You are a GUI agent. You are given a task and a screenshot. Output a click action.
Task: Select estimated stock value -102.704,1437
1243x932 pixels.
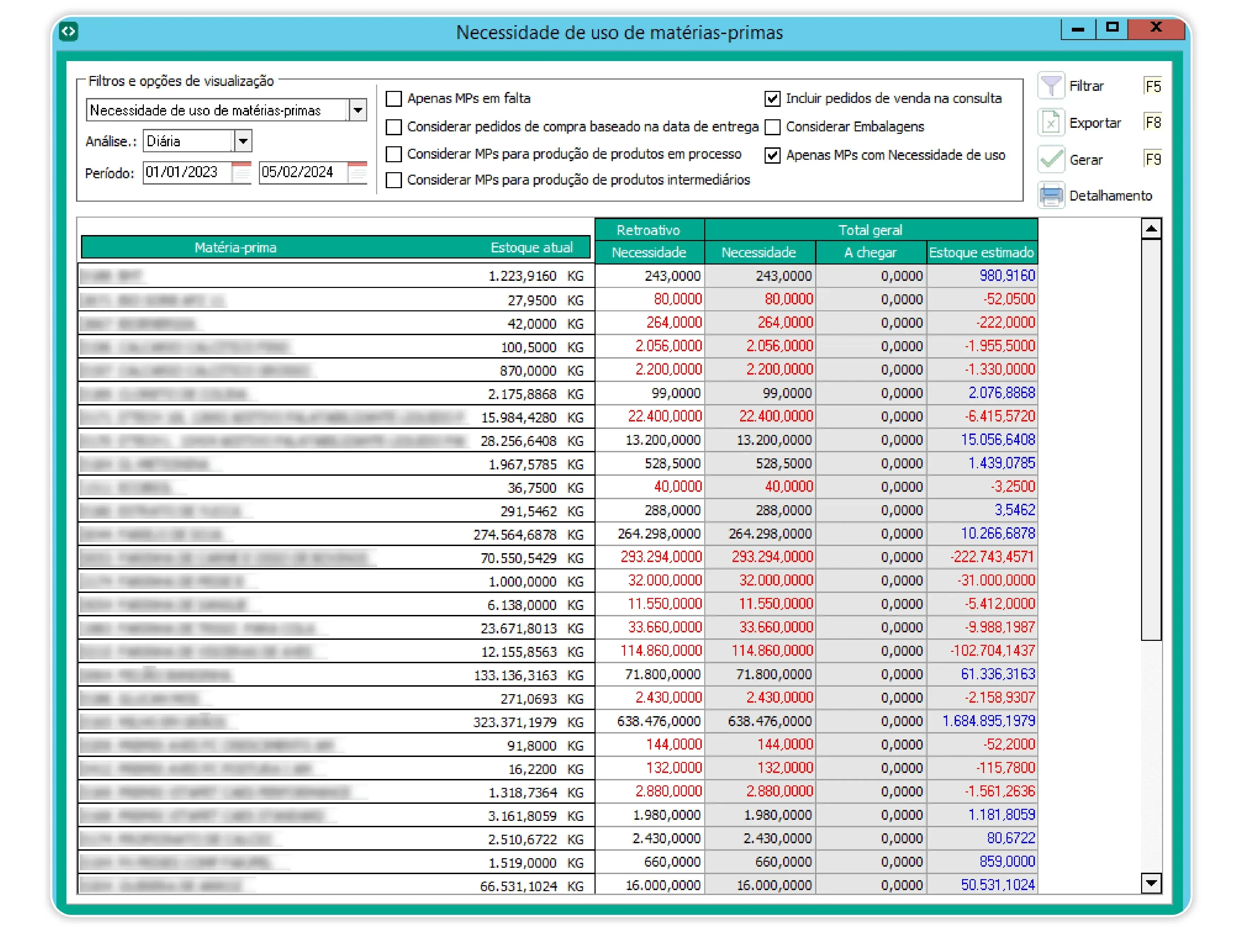(x=992, y=651)
